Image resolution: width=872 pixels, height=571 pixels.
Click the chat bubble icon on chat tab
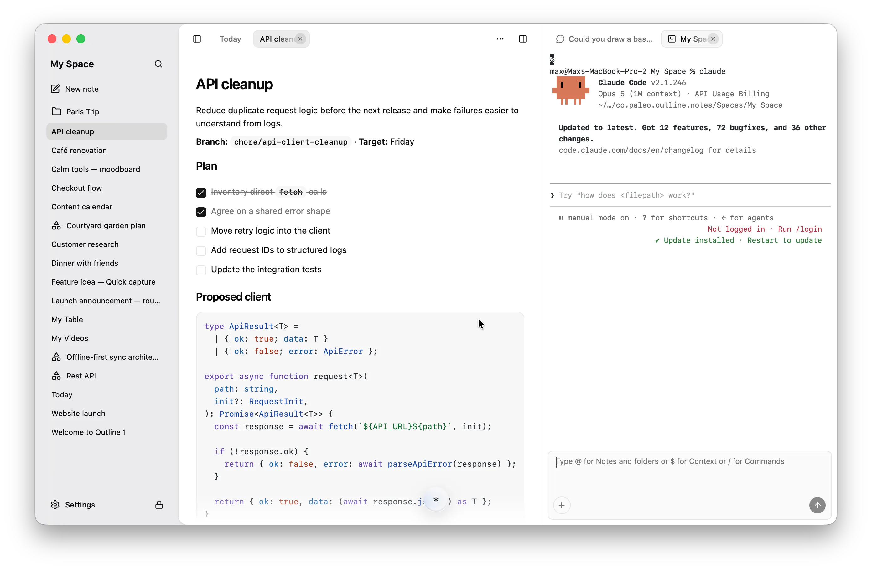tap(560, 39)
